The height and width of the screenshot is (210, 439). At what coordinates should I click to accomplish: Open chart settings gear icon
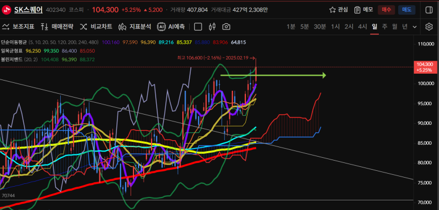pyautogui.click(x=429, y=27)
